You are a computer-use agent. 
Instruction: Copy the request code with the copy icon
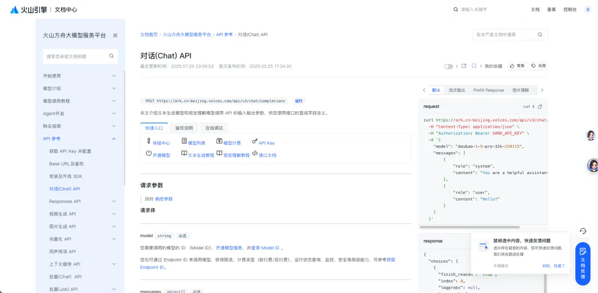(540, 107)
